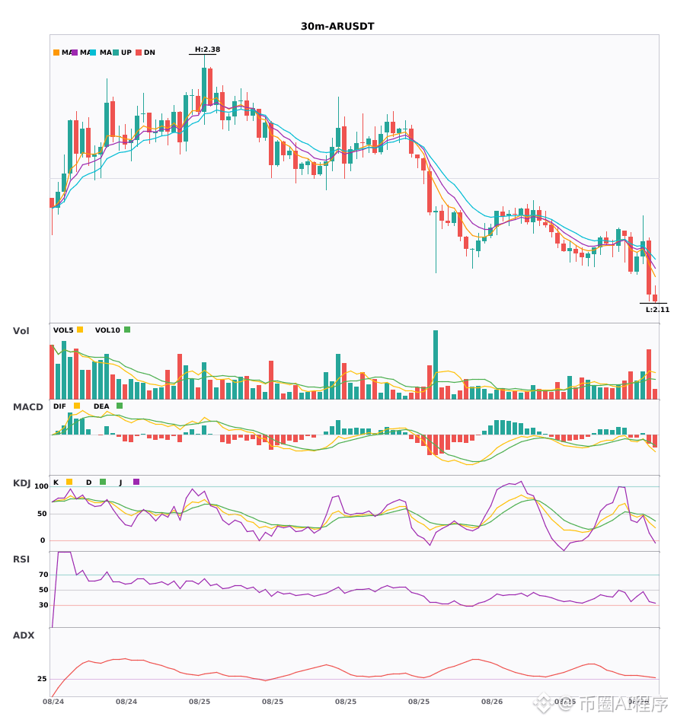Viewport: 674px width, 723px height.
Task: Click the green VOL10 legend swatch
Action: [x=127, y=330]
